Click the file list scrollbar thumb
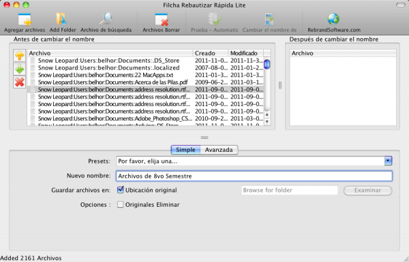The height and width of the screenshot is (262, 409). tap(267, 64)
